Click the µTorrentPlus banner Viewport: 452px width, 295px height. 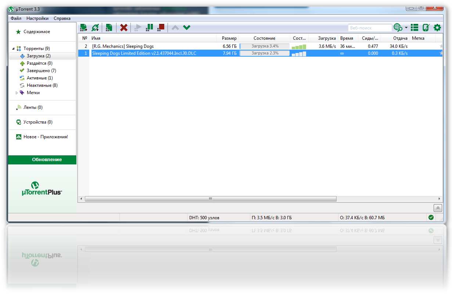[x=42, y=188]
